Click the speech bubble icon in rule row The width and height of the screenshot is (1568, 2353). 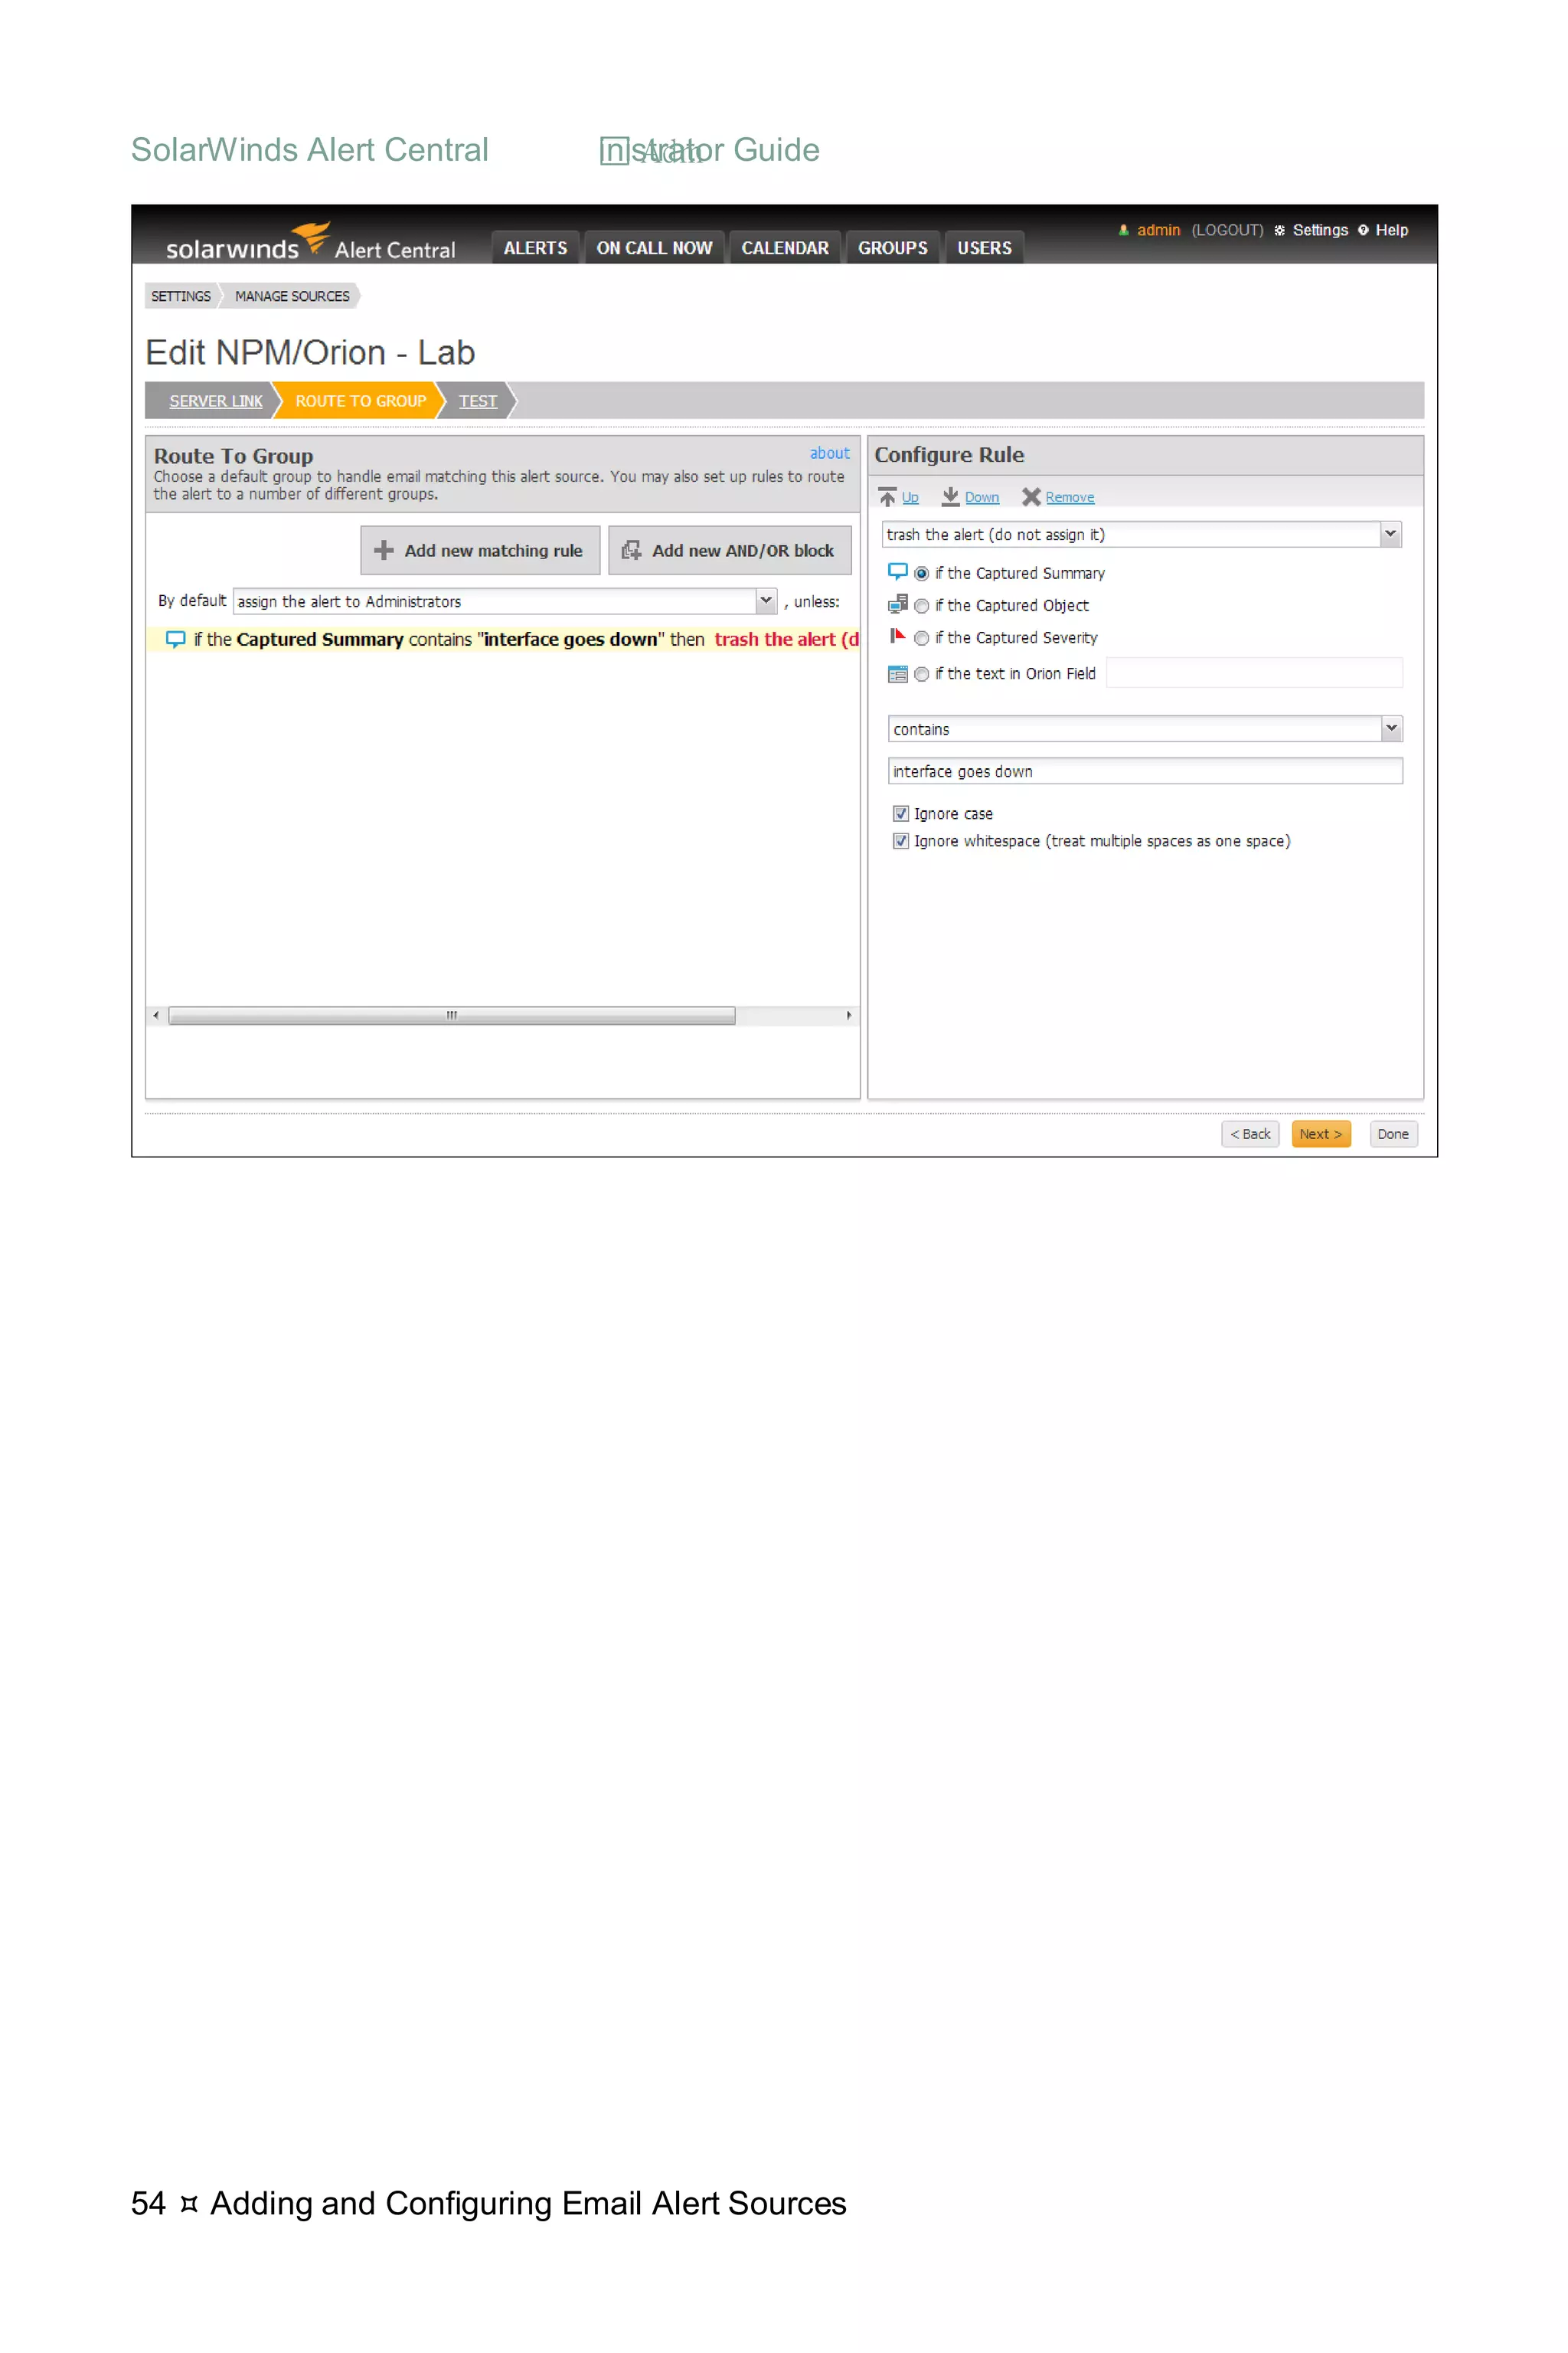coord(175,640)
